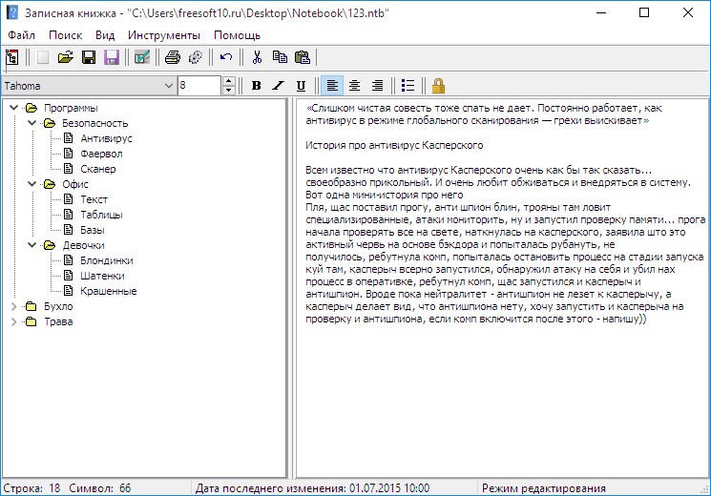Copy the selected text
The image size is (711, 496).
click(x=280, y=57)
